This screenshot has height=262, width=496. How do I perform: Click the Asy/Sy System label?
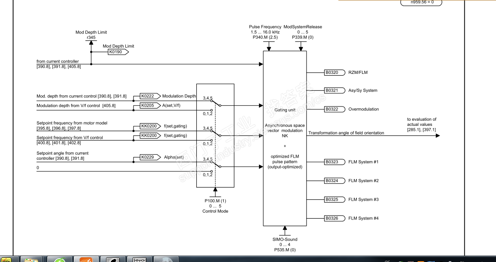[363, 91]
